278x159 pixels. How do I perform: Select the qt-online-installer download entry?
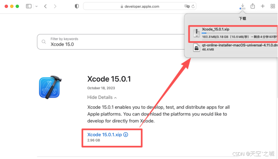(x=235, y=47)
